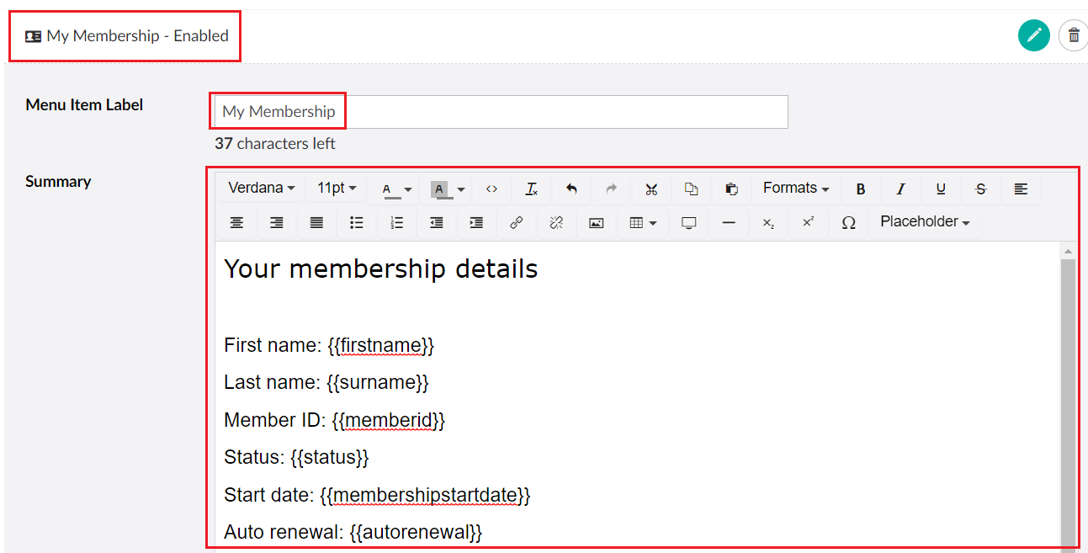Delete the item using the trash button

click(1074, 35)
